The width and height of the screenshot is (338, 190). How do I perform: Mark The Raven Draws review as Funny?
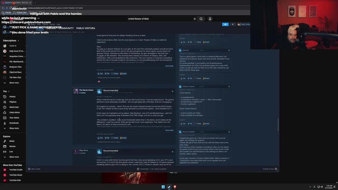pos(115,138)
